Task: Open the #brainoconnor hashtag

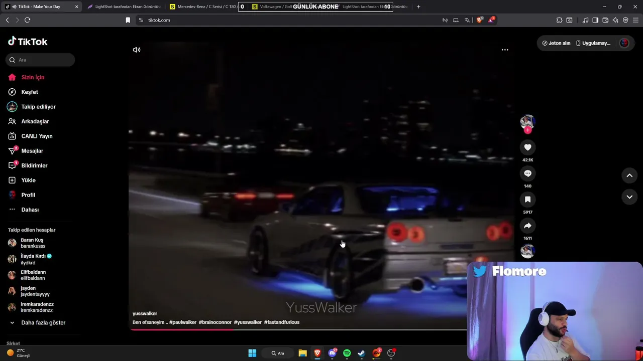Action: pos(215,322)
